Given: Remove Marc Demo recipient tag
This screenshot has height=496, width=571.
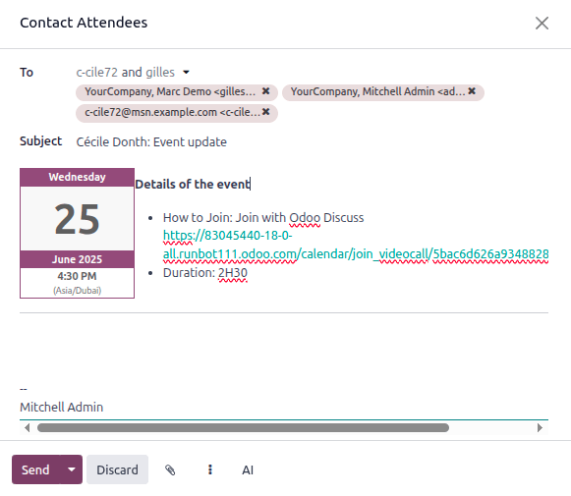Looking at the screenshot, I should [x=265, y=91].
